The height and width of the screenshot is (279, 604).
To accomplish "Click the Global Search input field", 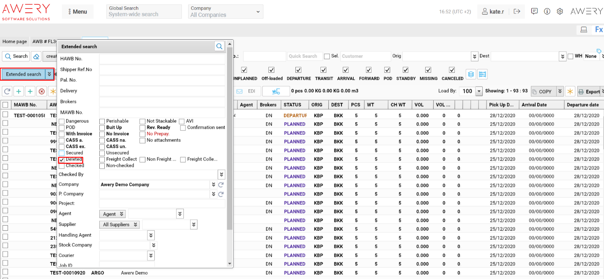I will pyautogui.click(x=144, y=11).
